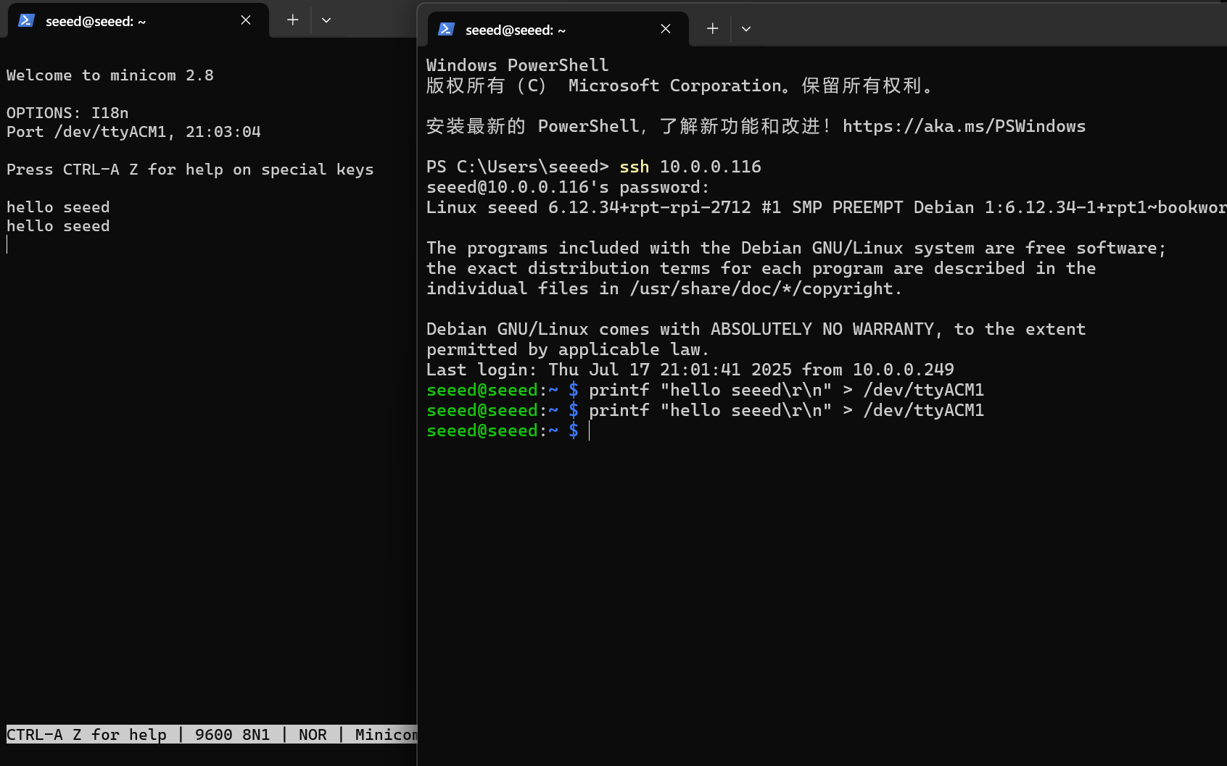Click the PowerShell icon on the minicom window tab

tap(26, 20)
